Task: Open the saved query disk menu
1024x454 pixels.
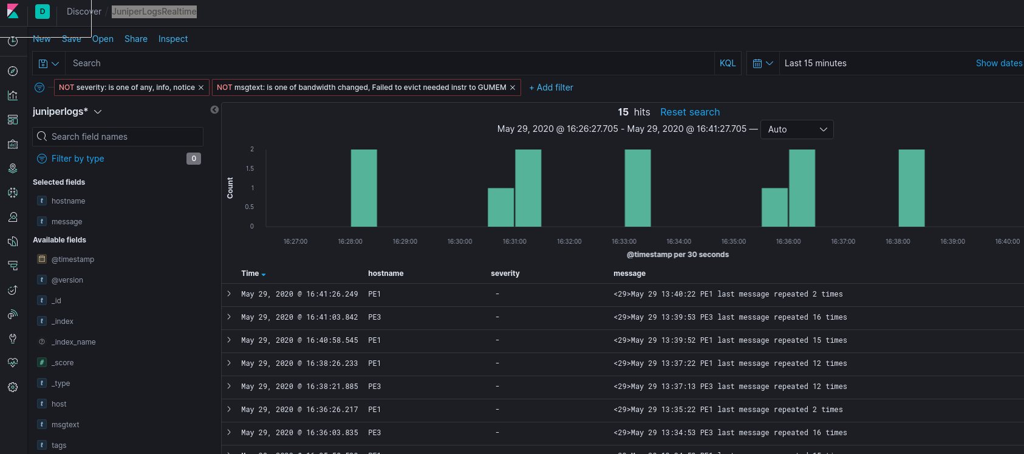Action: pos(49,63)
